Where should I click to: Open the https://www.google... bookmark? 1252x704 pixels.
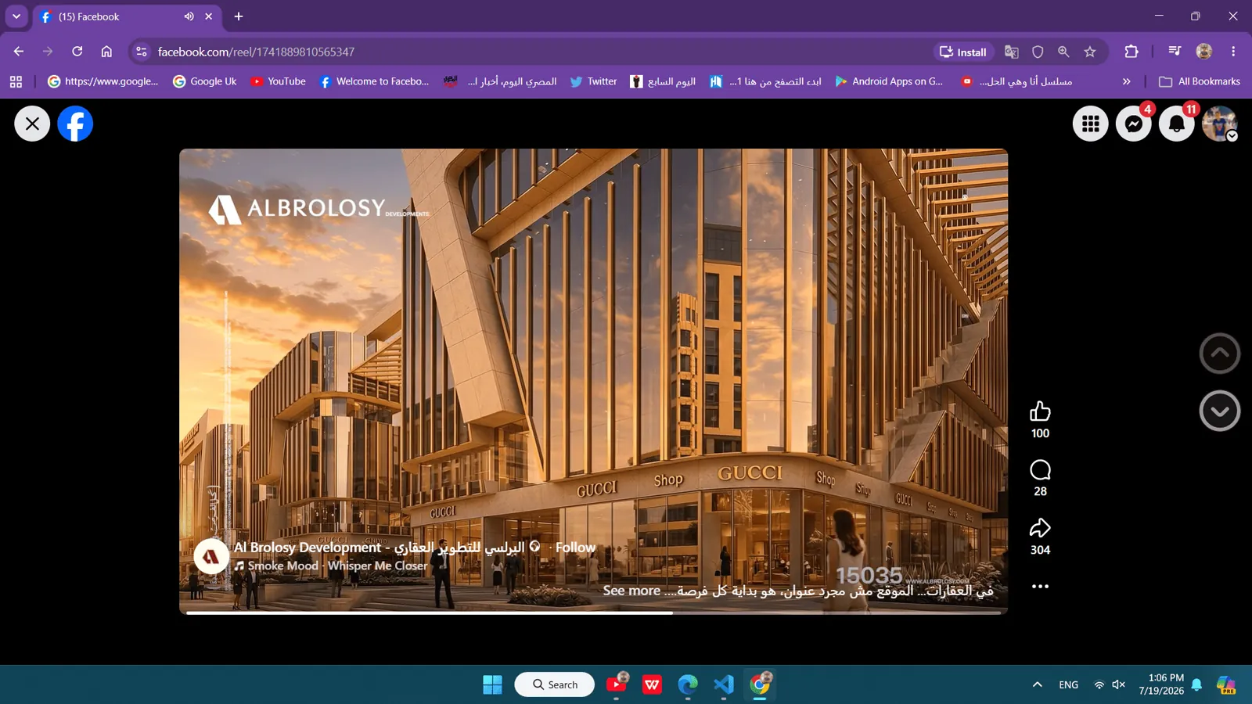tap(103, 81)
